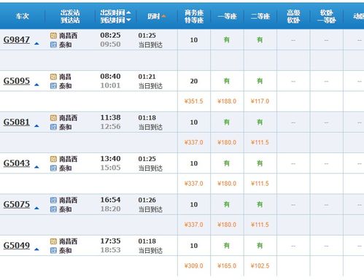Click the blue station icon beside G5075's 南昌西
Screen dimensions: 364x280
[x=53, y=201]
